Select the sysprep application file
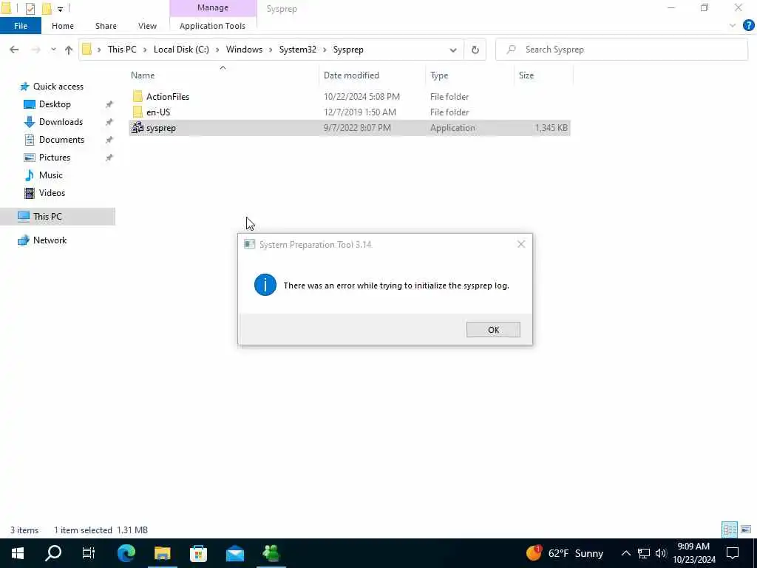757x568 pixels. [350, 128]
